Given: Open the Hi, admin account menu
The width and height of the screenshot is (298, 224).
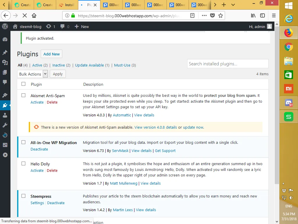Looking at the screenshot, I should (x=260, y=27).
